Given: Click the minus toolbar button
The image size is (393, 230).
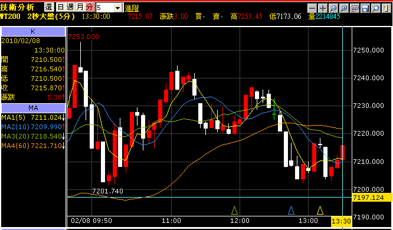Looking at the screenshot, I should point(312,8).
